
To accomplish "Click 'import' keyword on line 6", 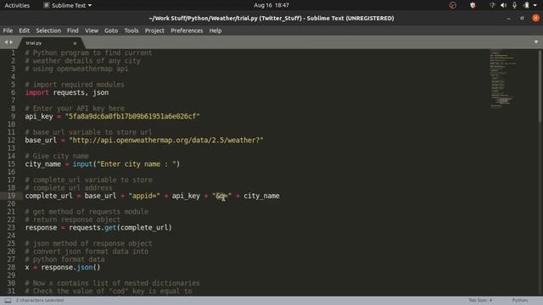I will pyautogui.click(x=36, y=92).
